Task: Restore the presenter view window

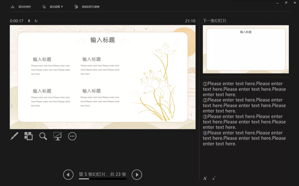Action: pyautogui.click(x=286, y=3)
